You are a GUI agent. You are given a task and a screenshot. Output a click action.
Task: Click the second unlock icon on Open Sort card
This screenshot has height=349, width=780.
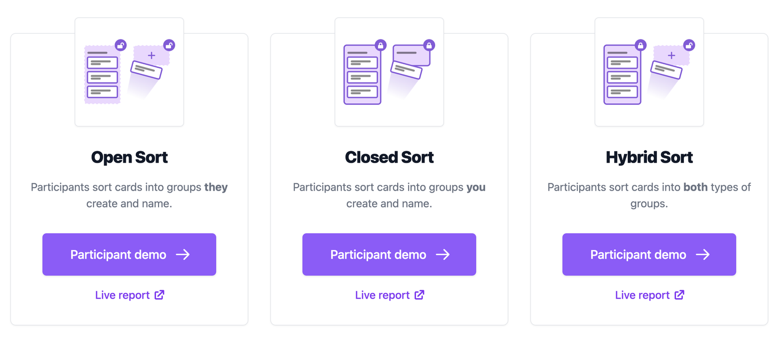pos(170,45)
